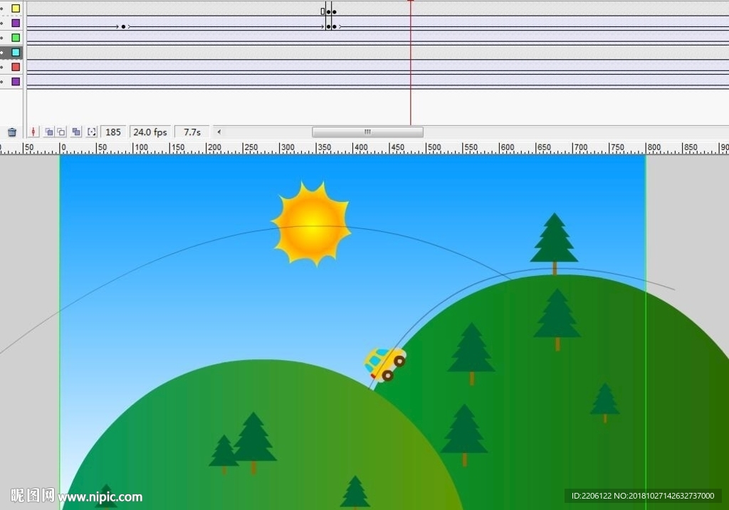Select the tree at the top of the right hill

(x=554, y=243)
